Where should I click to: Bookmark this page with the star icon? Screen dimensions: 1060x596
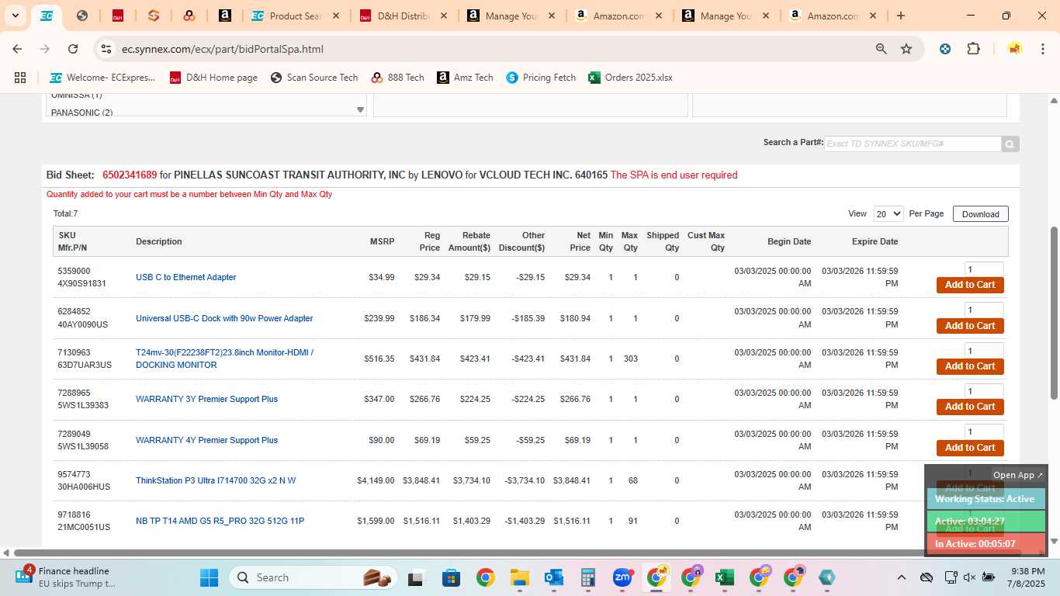906,49
